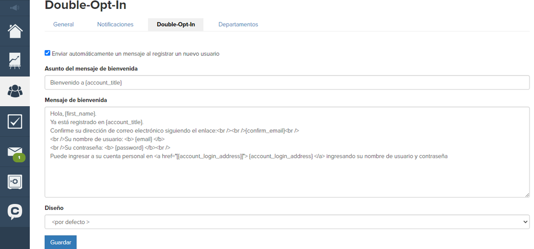
Task: Switch to the General tab
Action: tap(63, 24)
